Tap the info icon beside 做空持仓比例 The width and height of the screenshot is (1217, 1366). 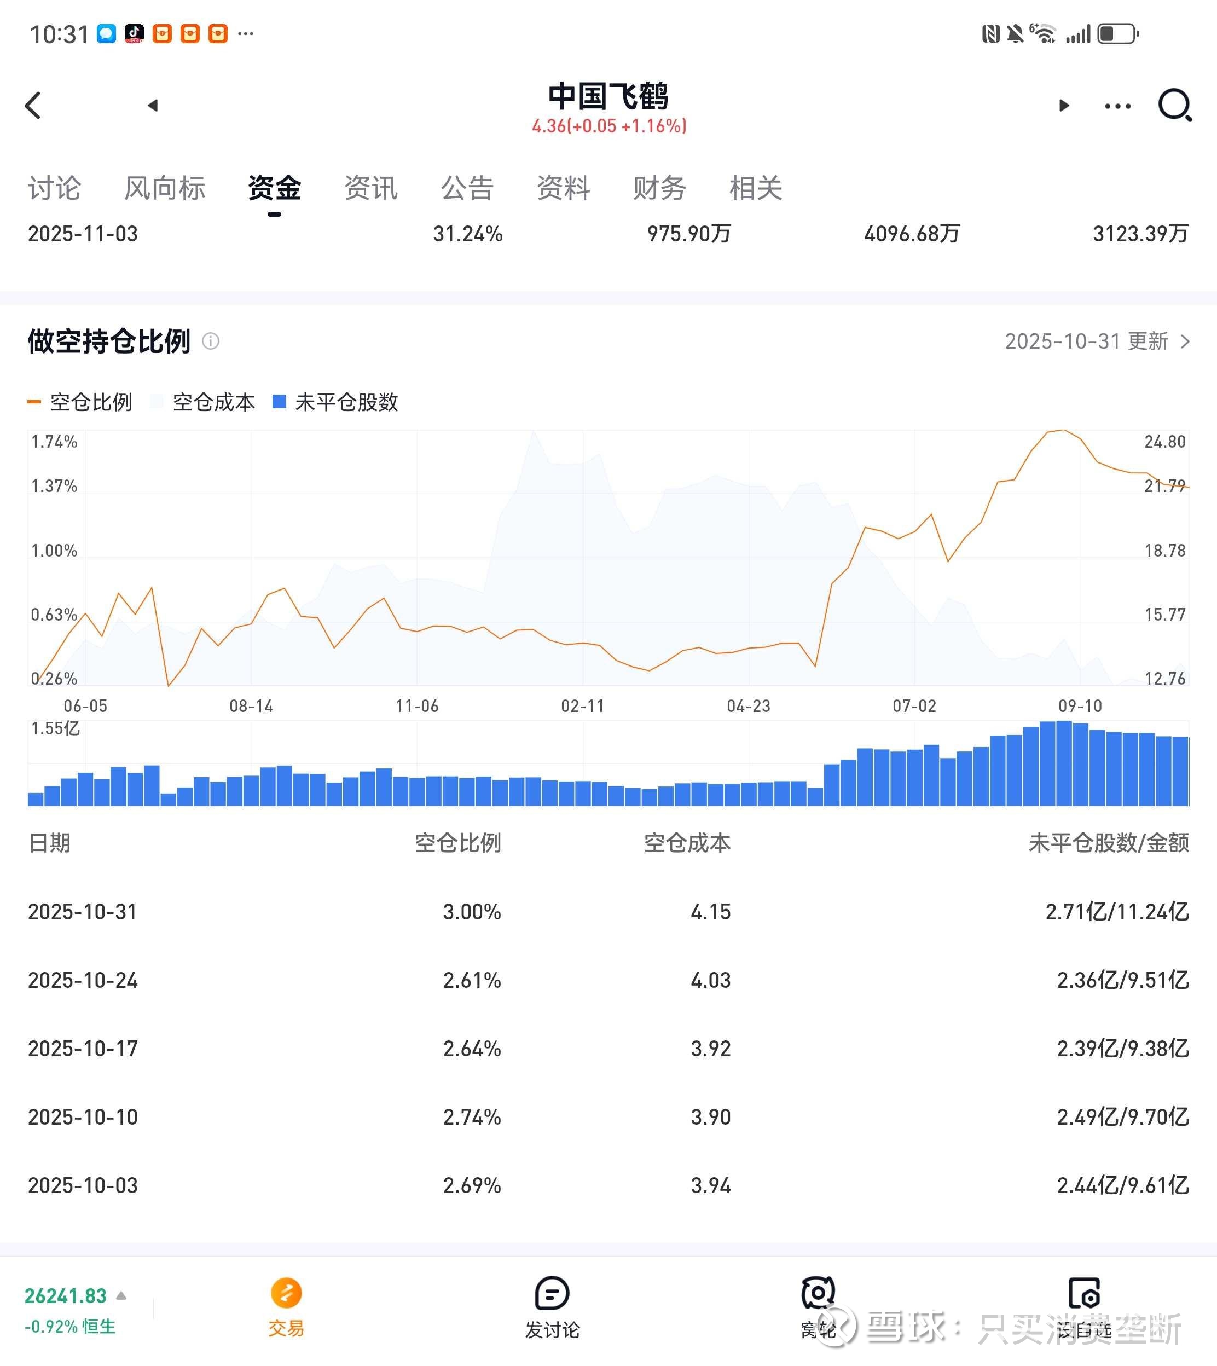[x=211, y=342]
